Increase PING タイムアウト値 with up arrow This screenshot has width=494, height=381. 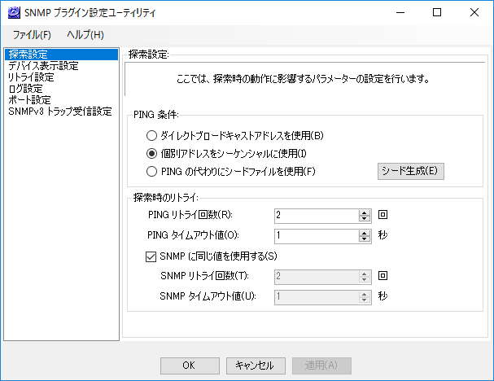pyautogui.click(x=365, y=233)
